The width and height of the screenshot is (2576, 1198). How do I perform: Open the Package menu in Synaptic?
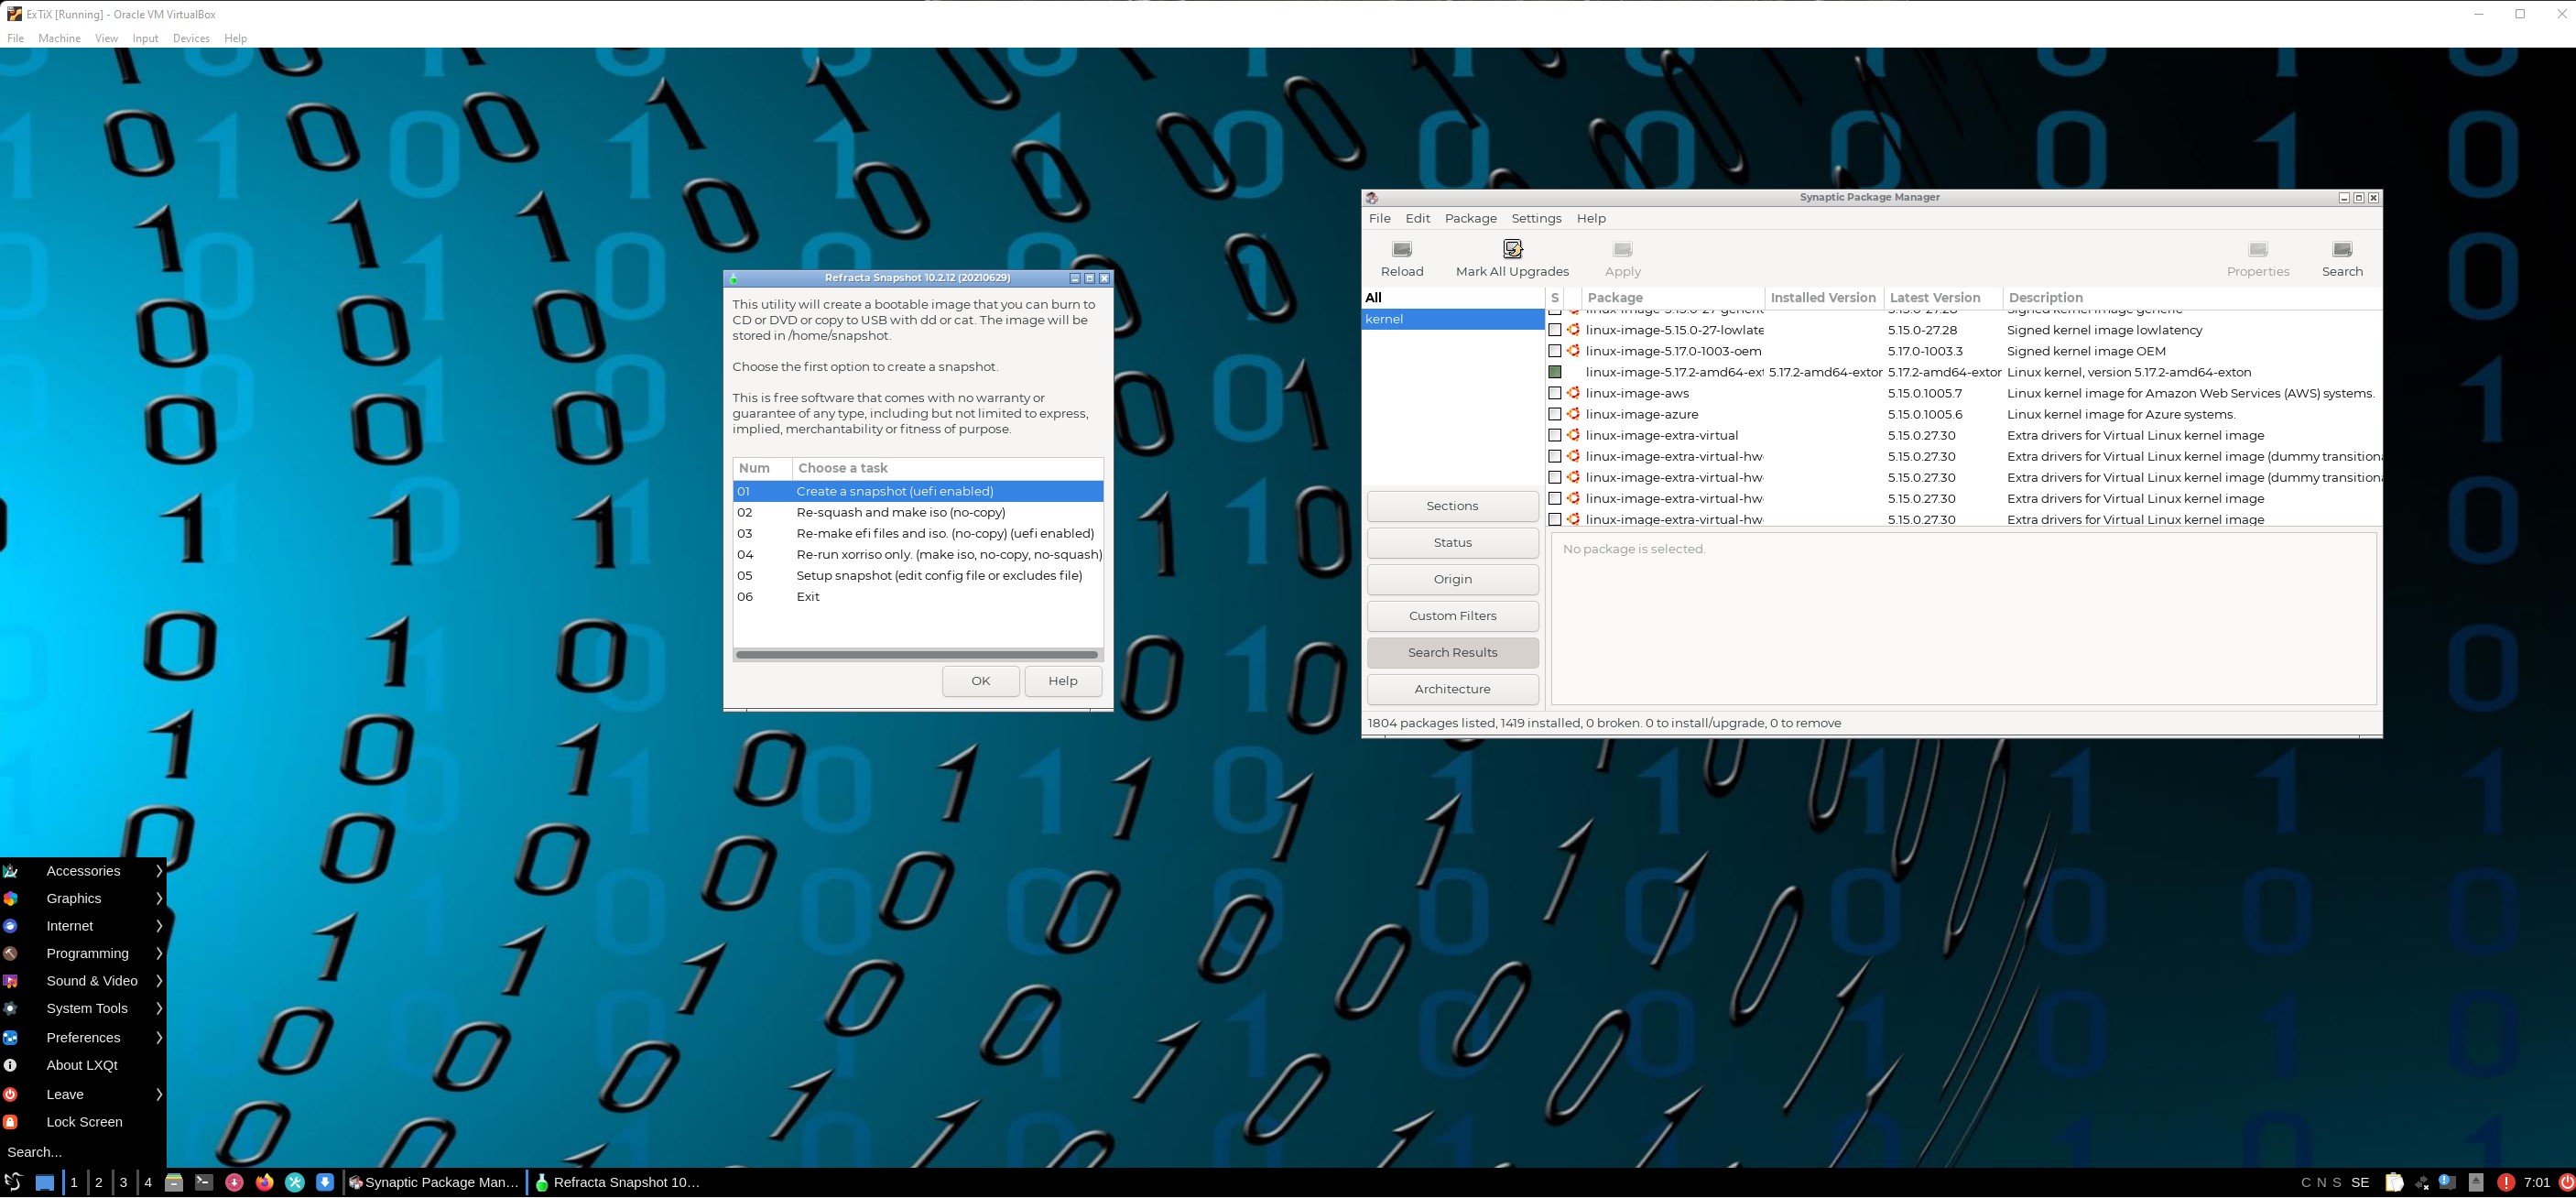[x=1470, y=218]
